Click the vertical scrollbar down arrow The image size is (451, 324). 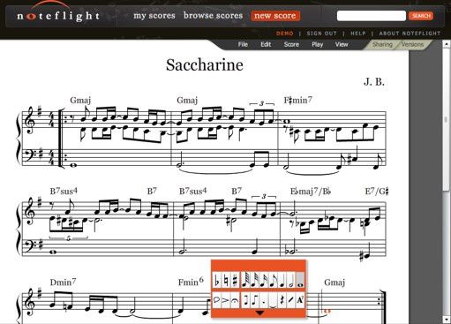point(447,320)
